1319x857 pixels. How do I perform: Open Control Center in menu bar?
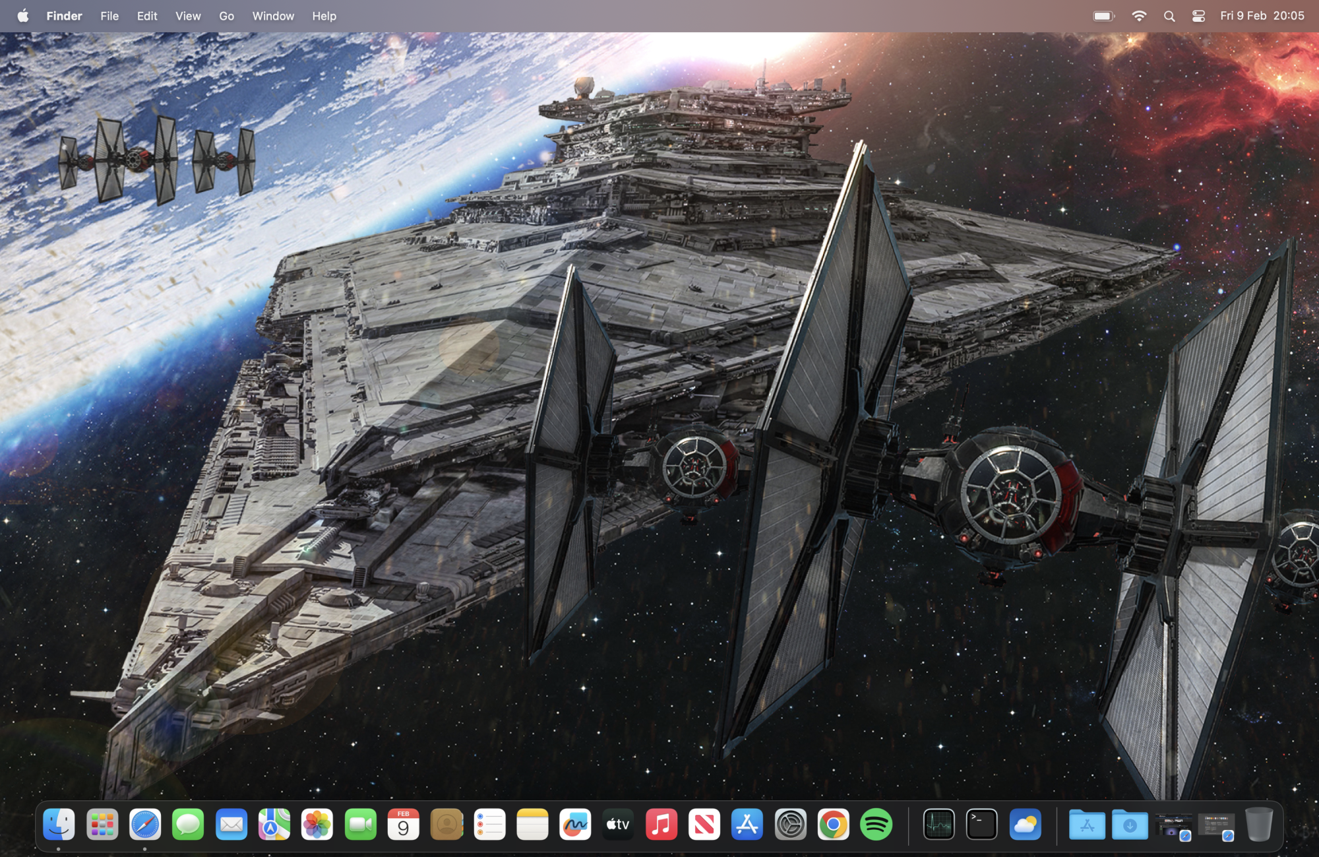pyautogui.click(x=1198, y=16)
